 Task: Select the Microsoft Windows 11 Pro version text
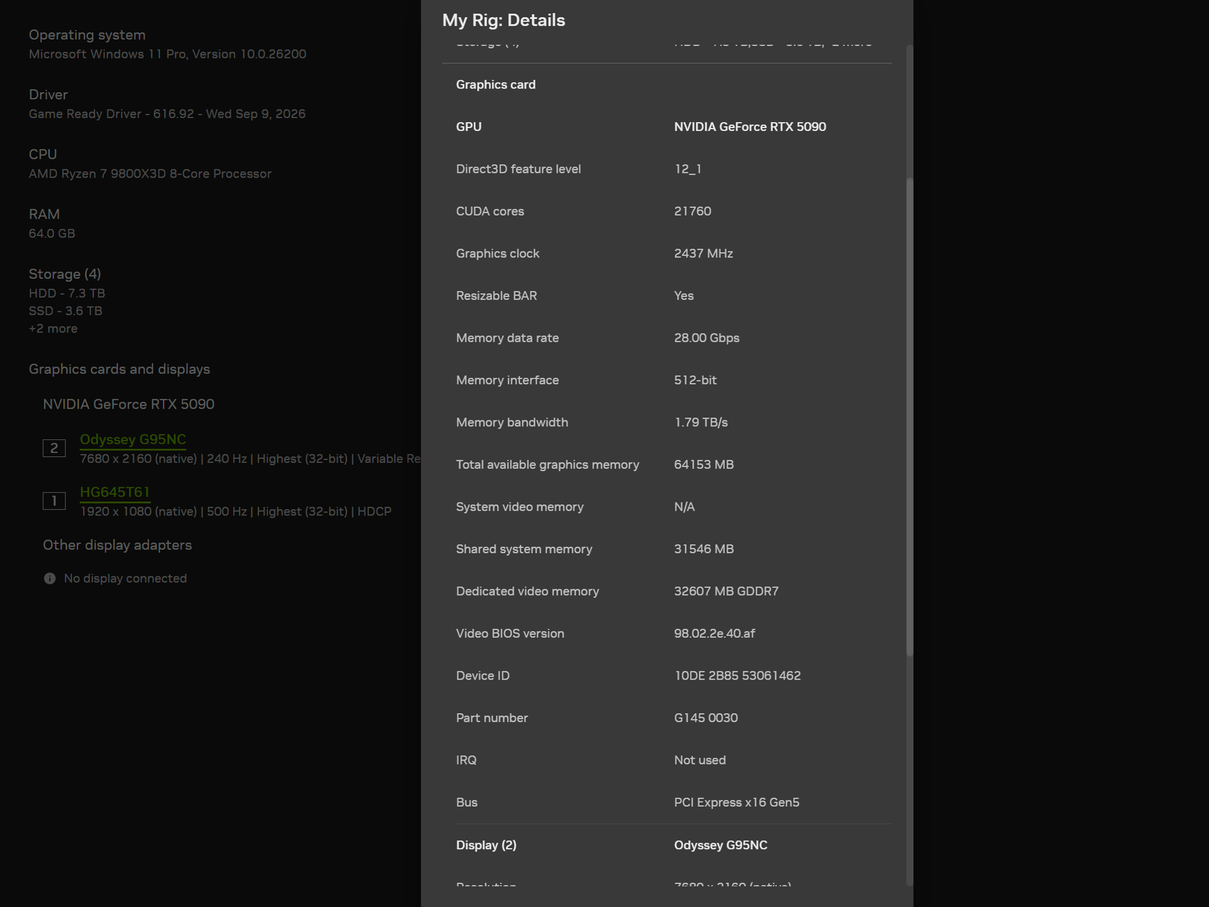point(168,54)
